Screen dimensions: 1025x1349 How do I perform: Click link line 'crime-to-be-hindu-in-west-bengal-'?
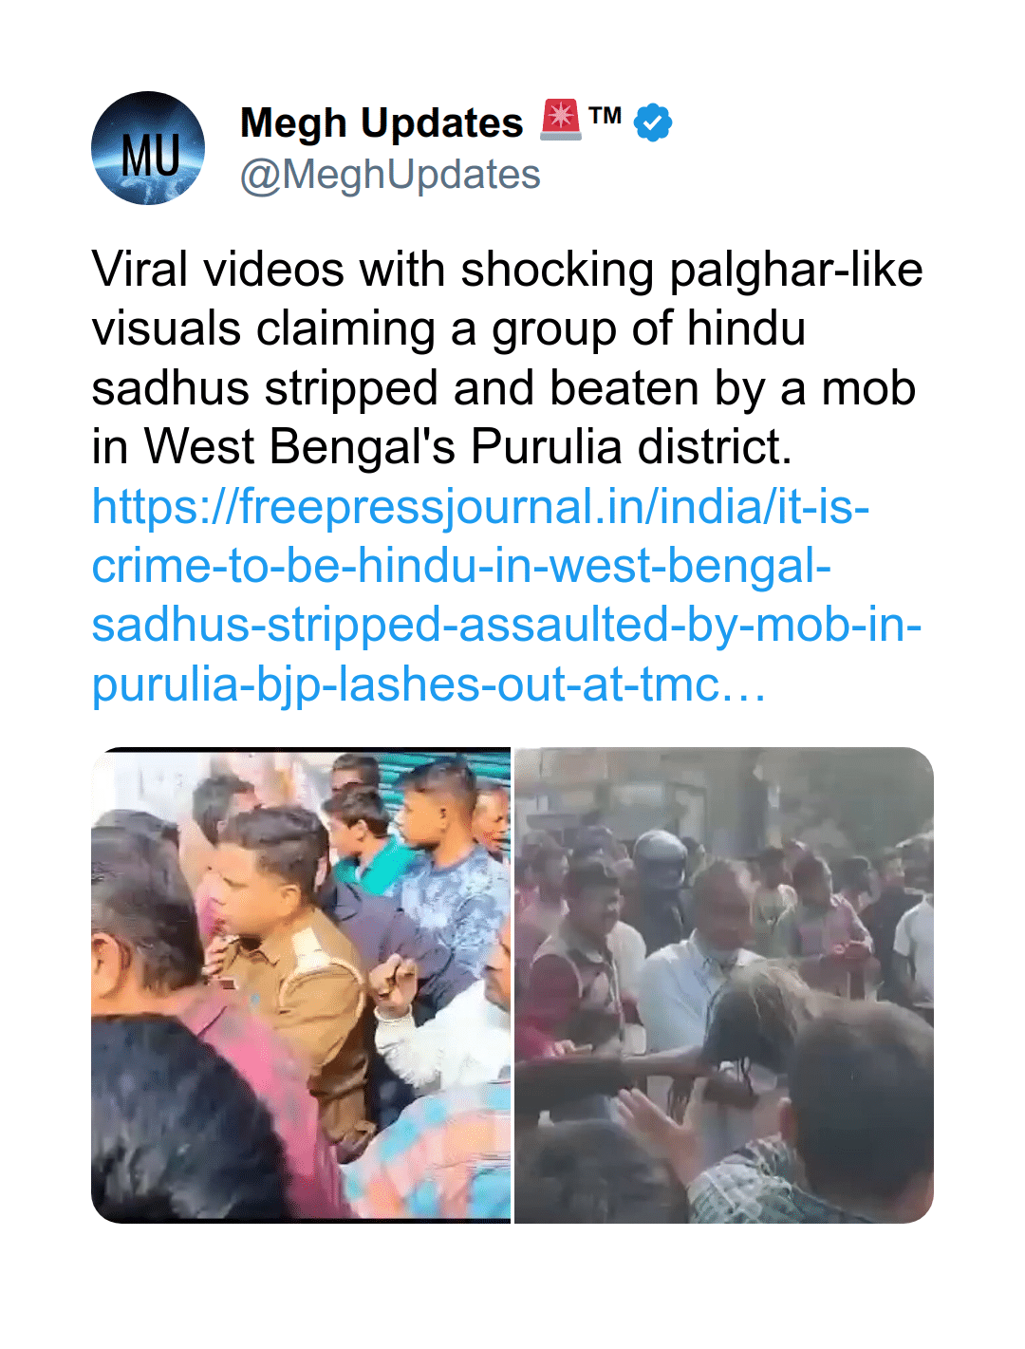tap(461, 566)
